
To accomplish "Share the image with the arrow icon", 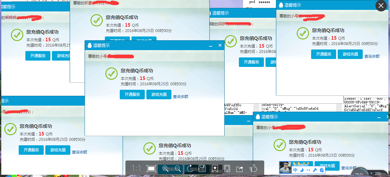I will [240, 168].
